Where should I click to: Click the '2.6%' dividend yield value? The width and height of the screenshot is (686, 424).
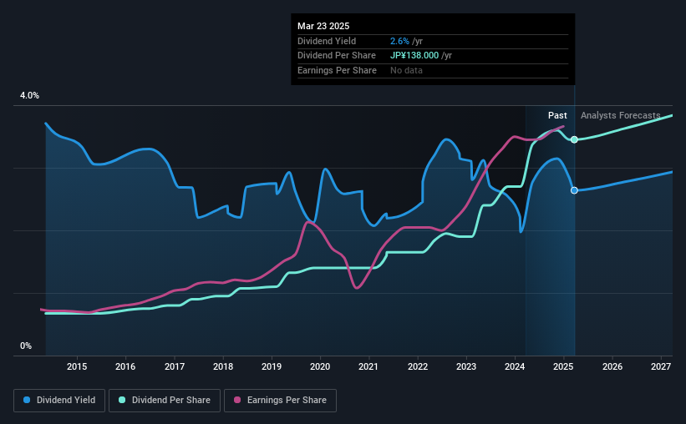tap(399, 41)
